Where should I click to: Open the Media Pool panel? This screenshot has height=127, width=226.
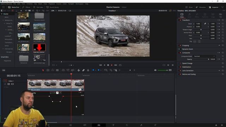pos(14,7)
